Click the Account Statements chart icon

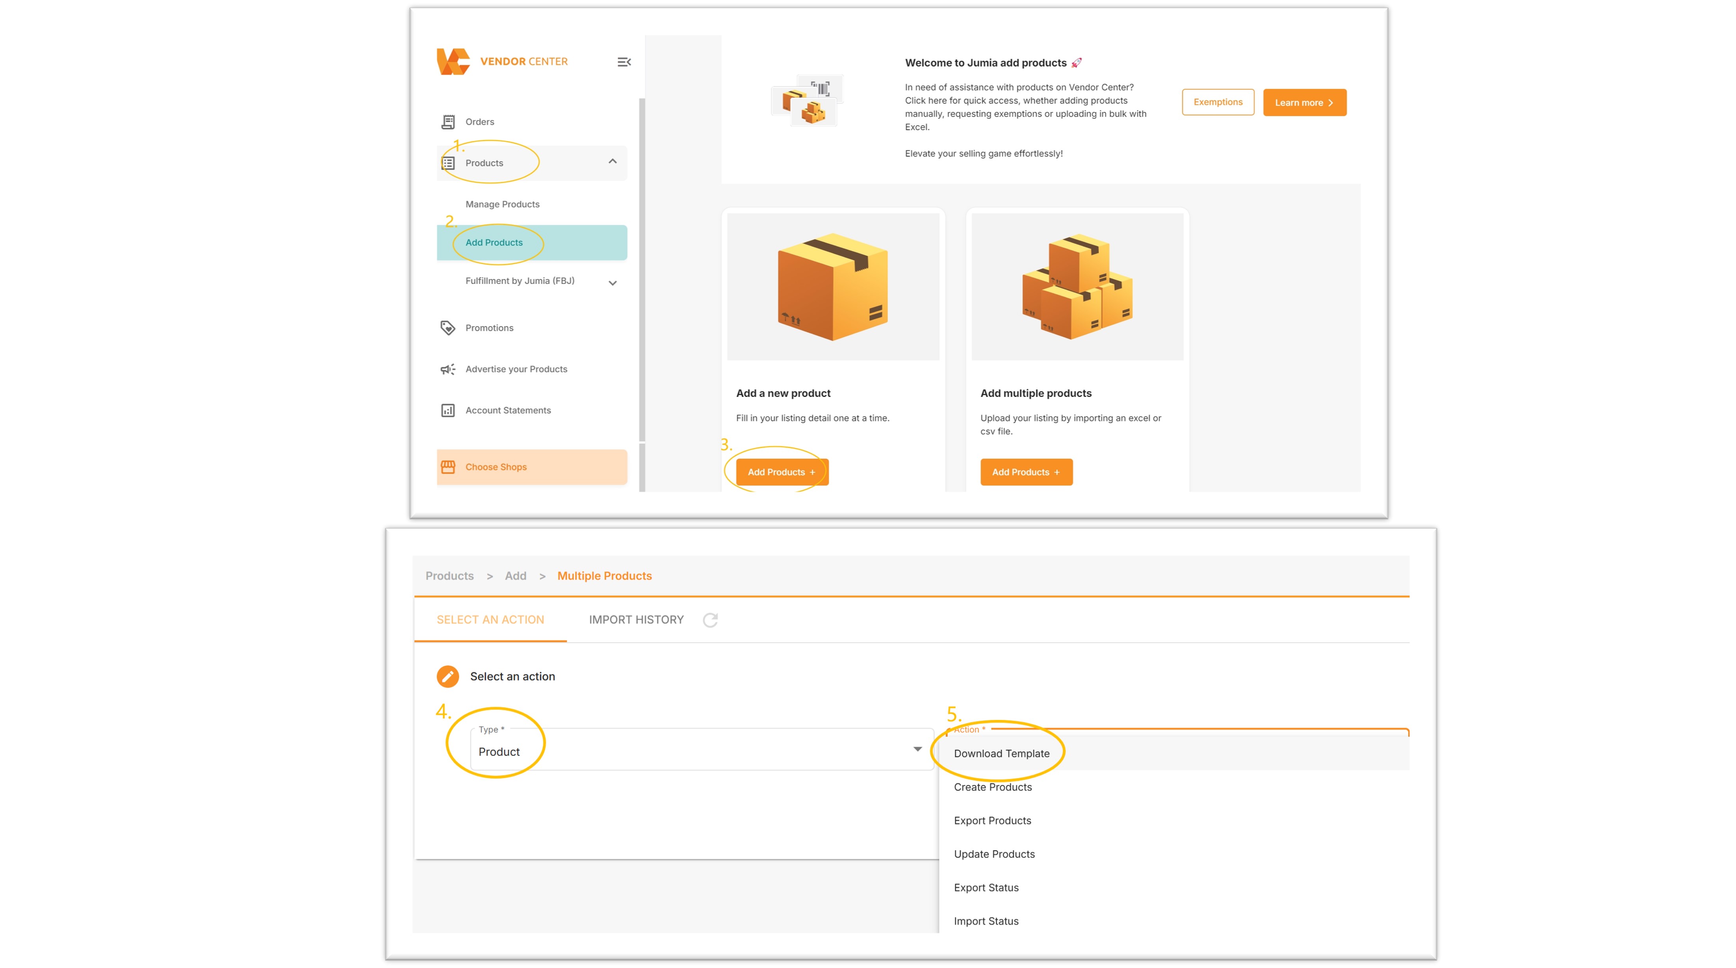(x=447, y=410)
